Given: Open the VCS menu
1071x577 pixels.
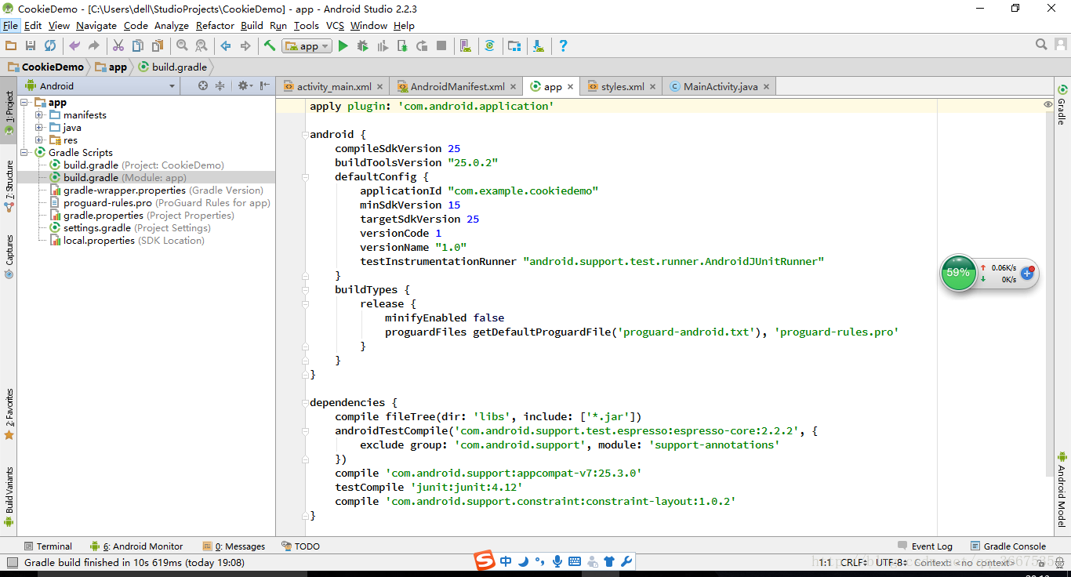Looking at the screenshot, I should [x=335, y=26].
